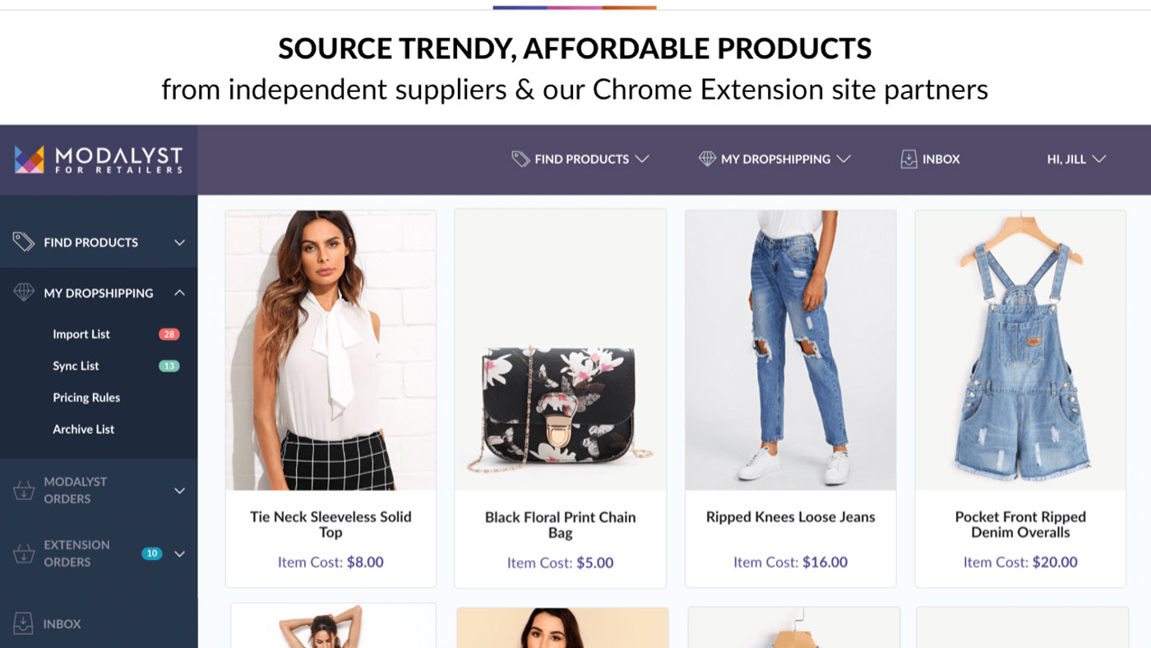Open the Sync List menu item
This screenshot has width=1151, height=648.
pyautogui.click(x=76, y=366)
